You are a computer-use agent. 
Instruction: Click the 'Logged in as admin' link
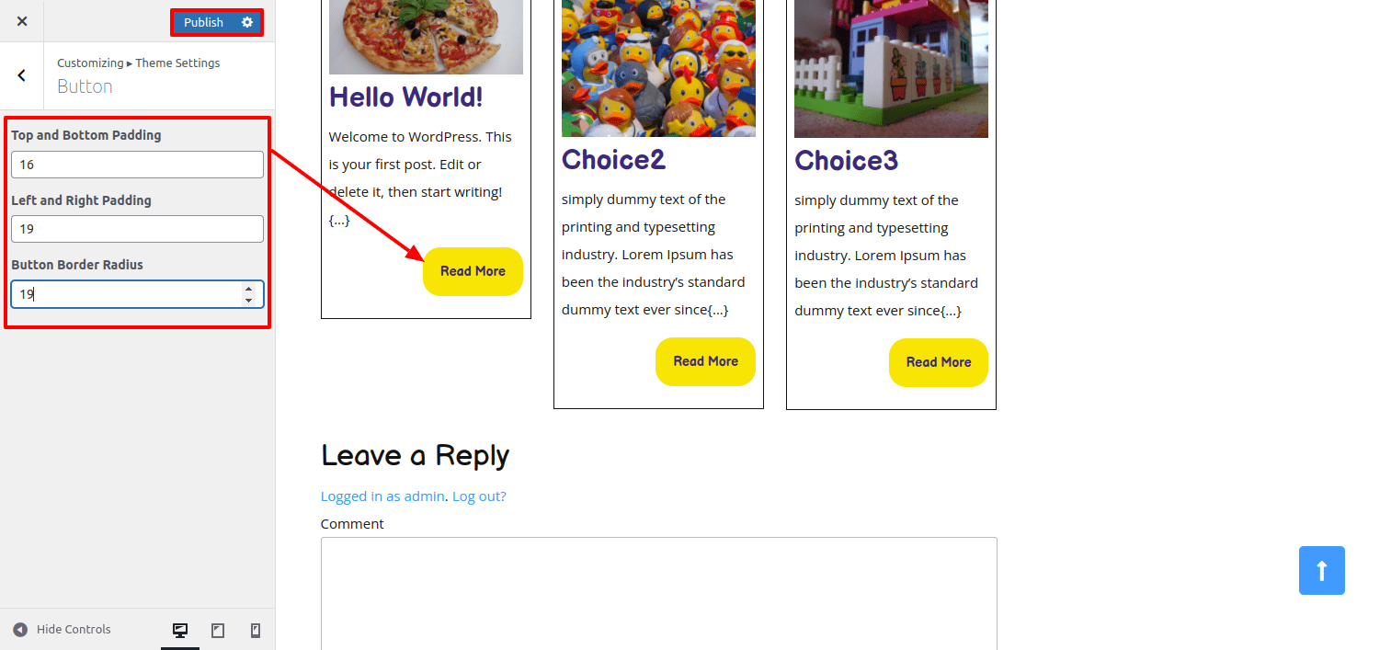point(382,496)
